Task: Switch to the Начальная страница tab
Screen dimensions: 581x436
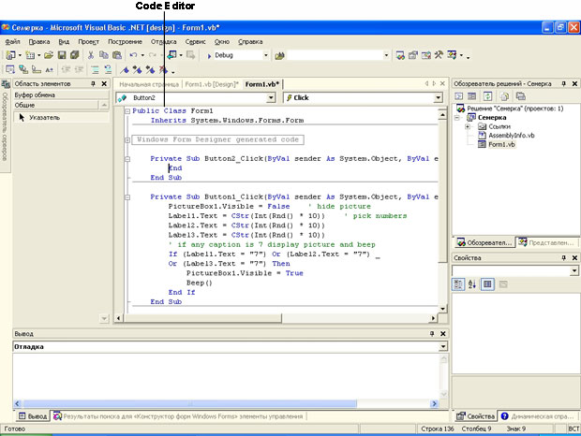Action: click(149, 84)
